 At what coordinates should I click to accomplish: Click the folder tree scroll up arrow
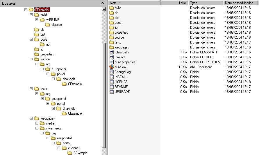[x=104, y=9]
